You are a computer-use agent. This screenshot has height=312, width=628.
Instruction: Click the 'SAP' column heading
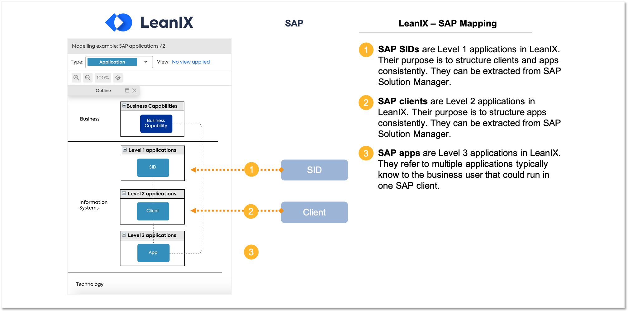294,23
